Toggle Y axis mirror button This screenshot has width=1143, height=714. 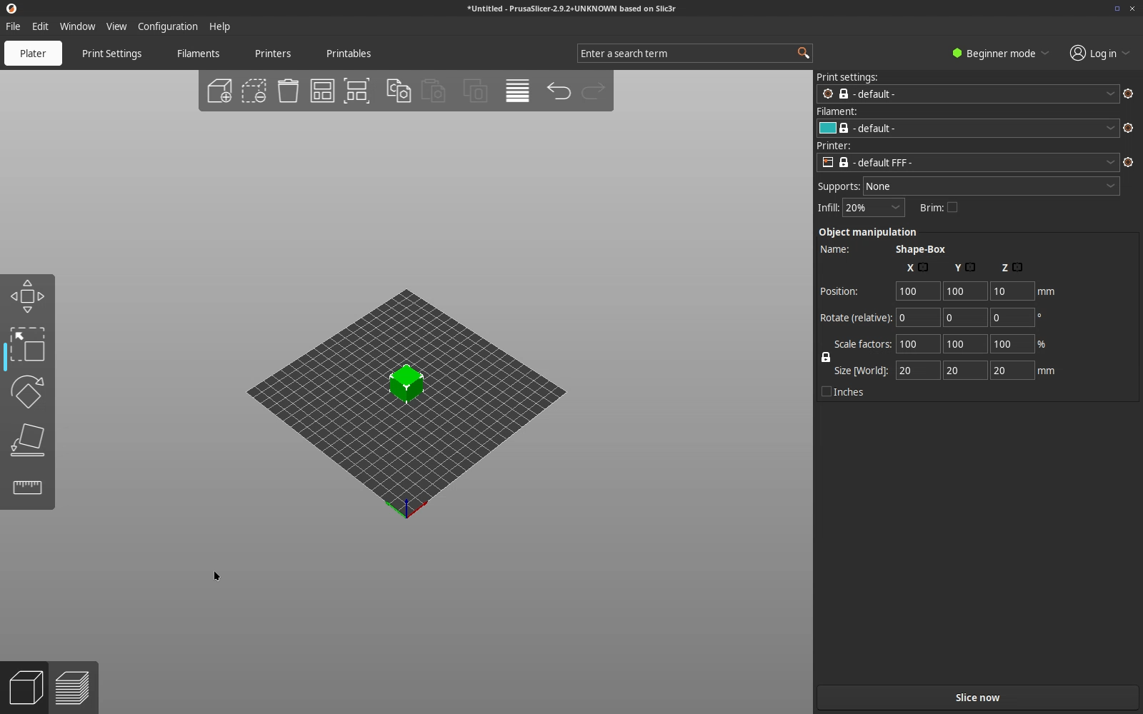(970, 267)
